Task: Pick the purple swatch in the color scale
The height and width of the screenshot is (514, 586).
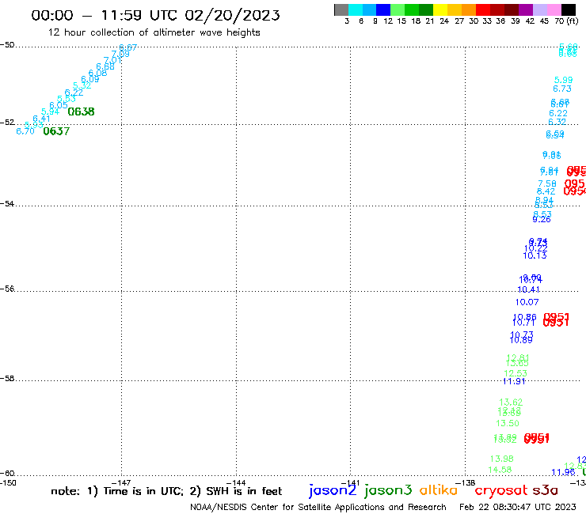Action: pyautogui.click(x=525, y=9)
